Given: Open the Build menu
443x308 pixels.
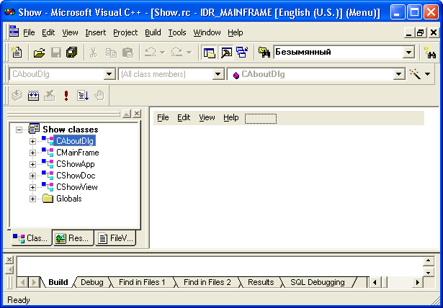Looking at the screenshot, I should tap(153, 33).
